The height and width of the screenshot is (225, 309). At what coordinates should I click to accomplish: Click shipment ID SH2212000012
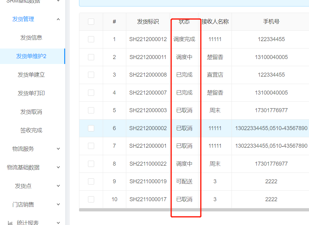pyautogui.click(x=148, y=39)
